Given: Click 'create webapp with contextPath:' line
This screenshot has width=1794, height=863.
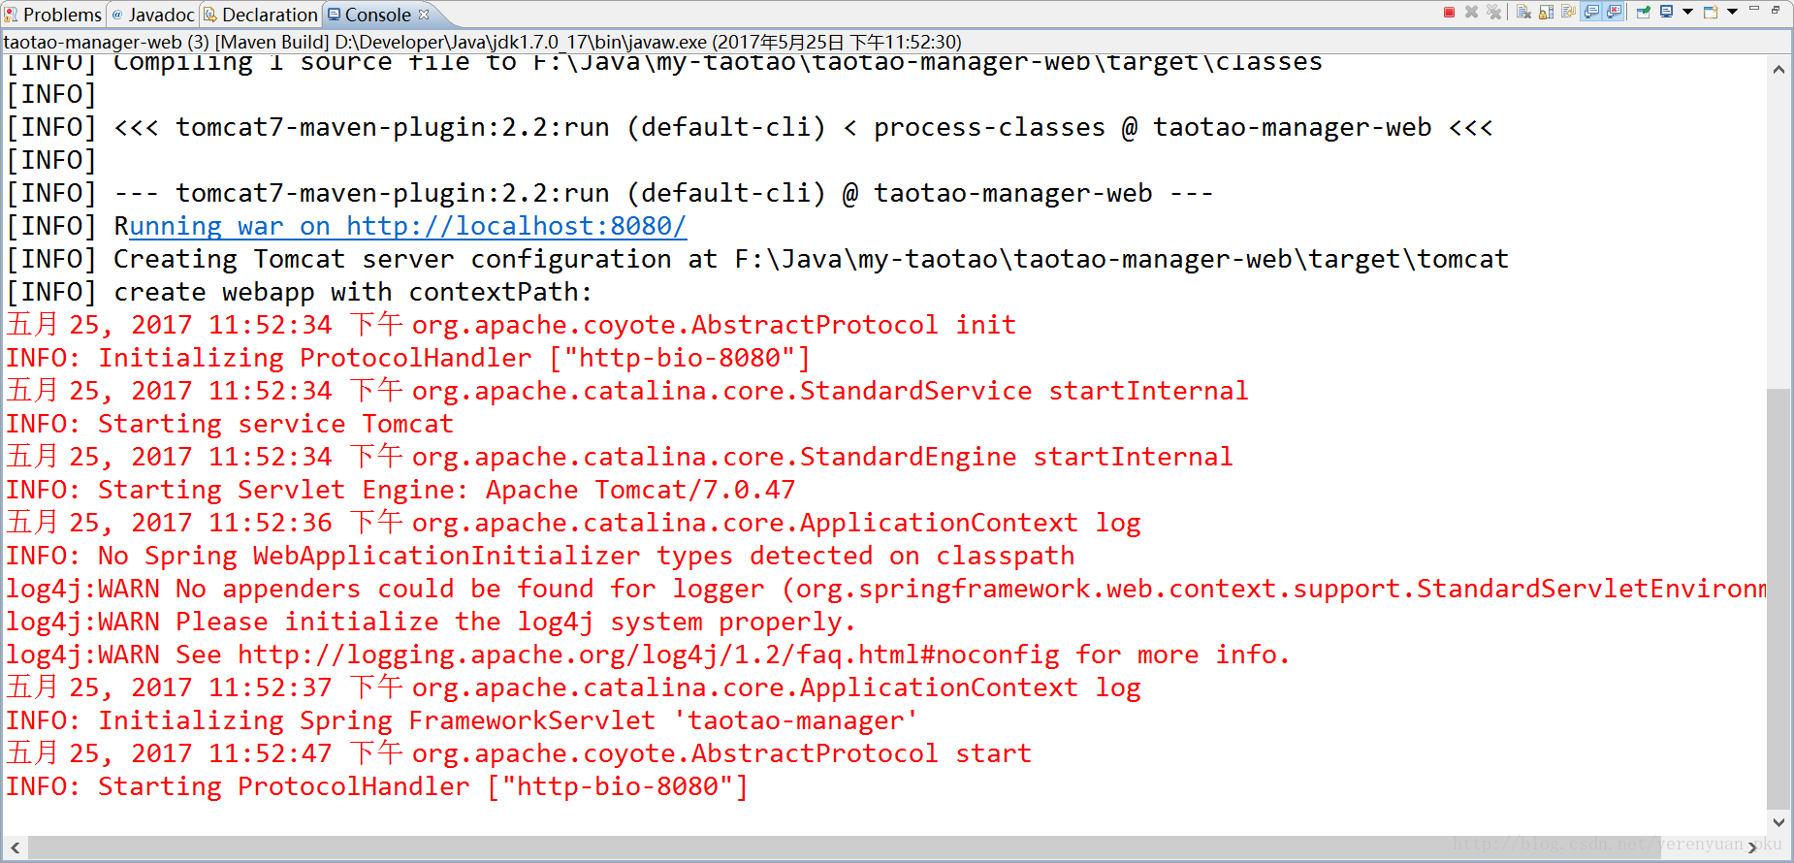Looking at the screenshot, I should click(299, 292).
